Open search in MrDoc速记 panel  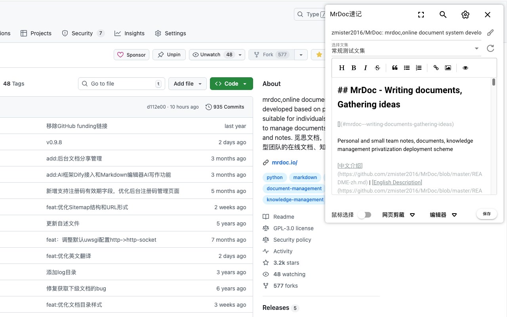tap(443, 15)
